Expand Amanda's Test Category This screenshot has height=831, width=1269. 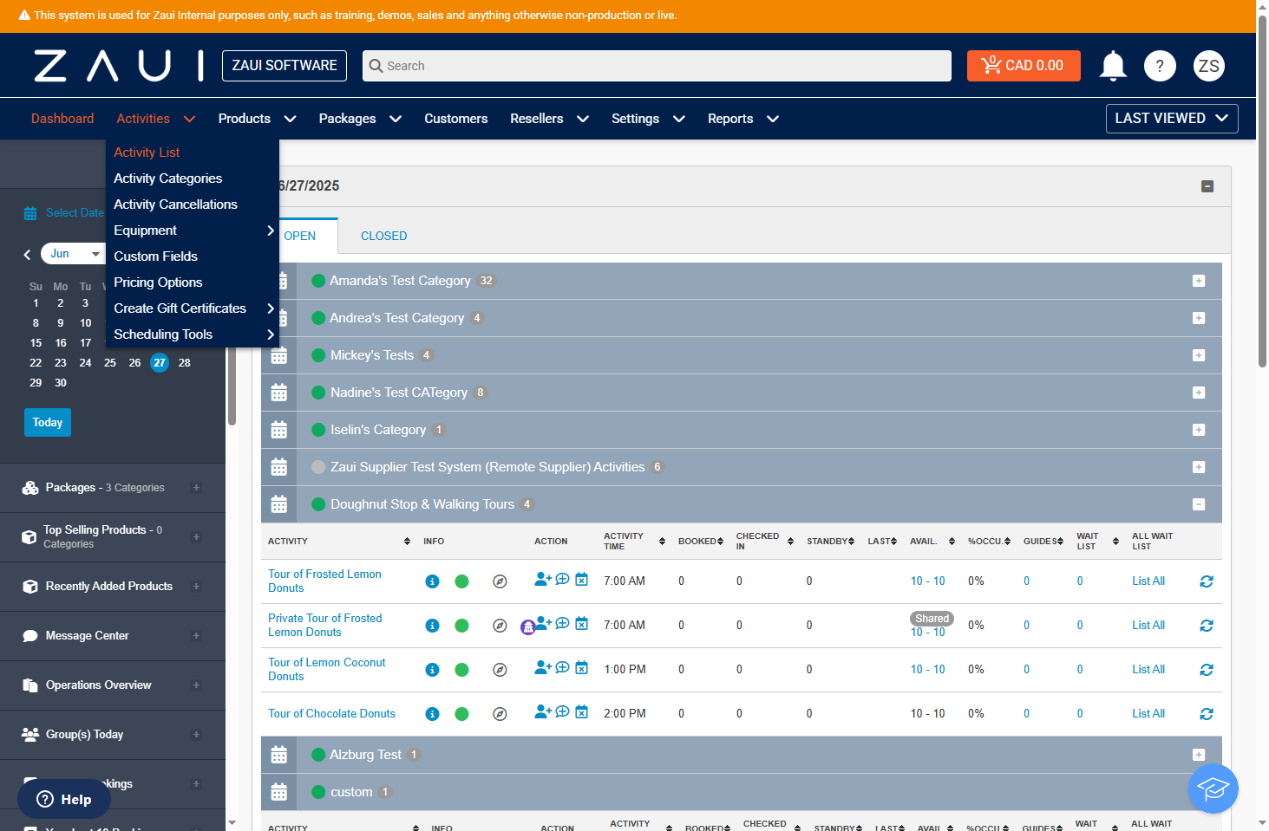pyautogui.click(x=1199, y=281)
